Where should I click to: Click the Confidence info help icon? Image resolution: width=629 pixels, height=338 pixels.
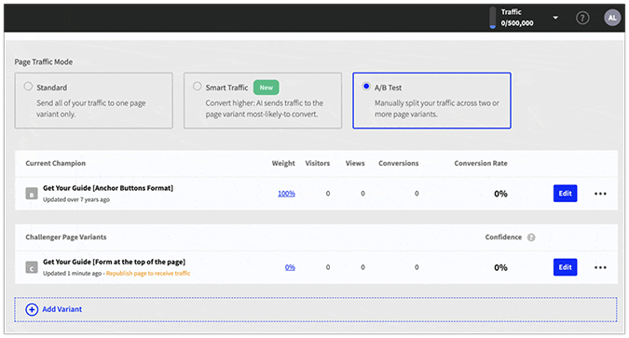point(531,237)
